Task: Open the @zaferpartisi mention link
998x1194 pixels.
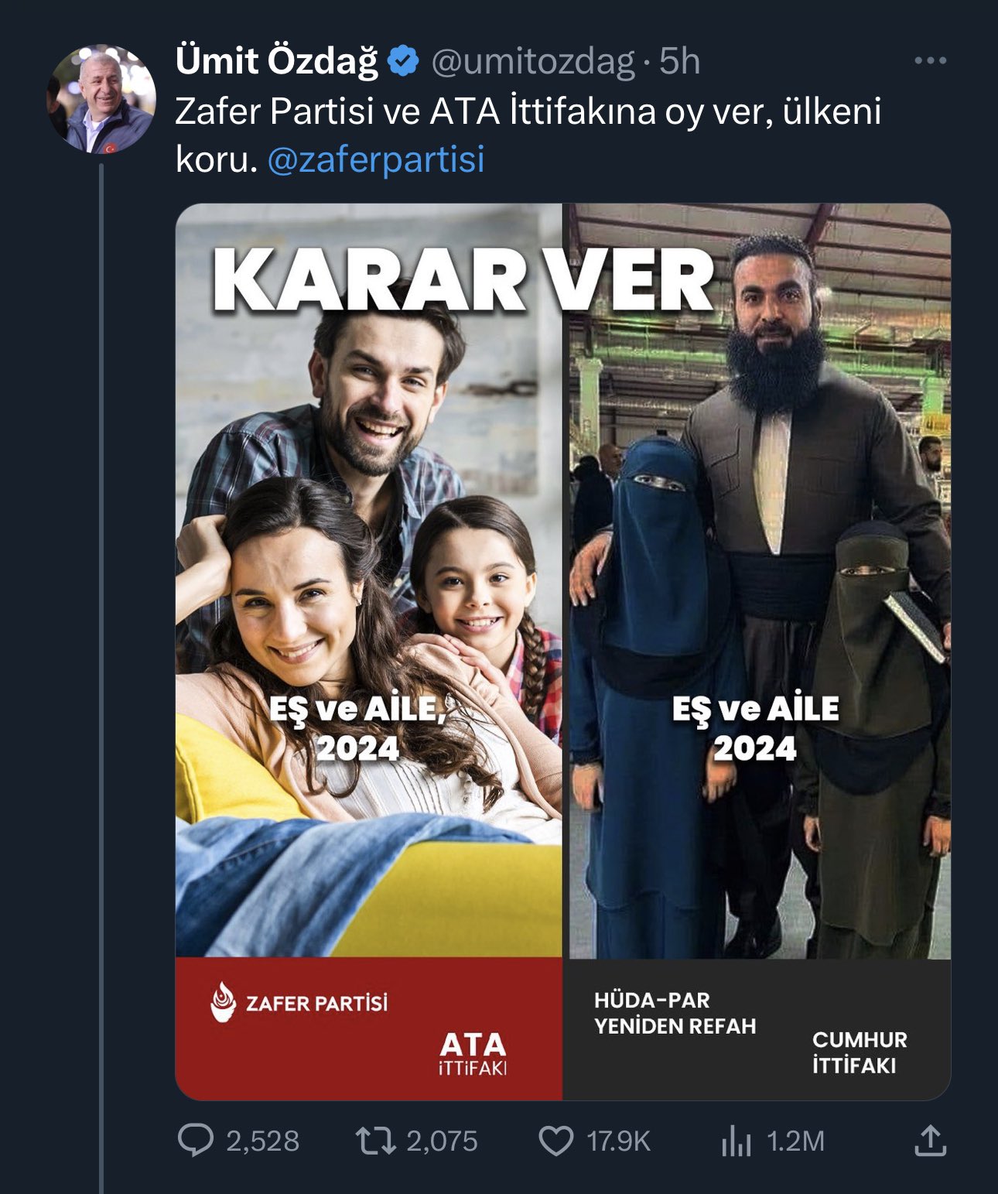Action: 376,159
